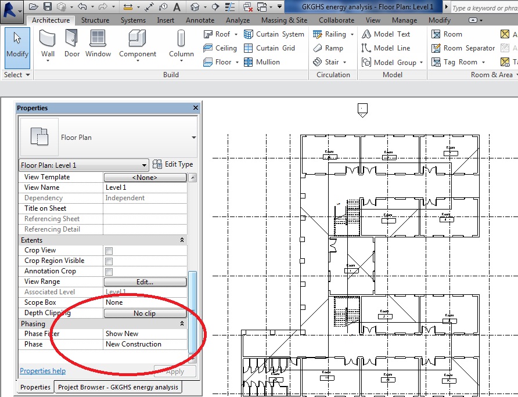Select the Curtain Grid tool
This screenshot has width=518, height=397.
point(269,48)
